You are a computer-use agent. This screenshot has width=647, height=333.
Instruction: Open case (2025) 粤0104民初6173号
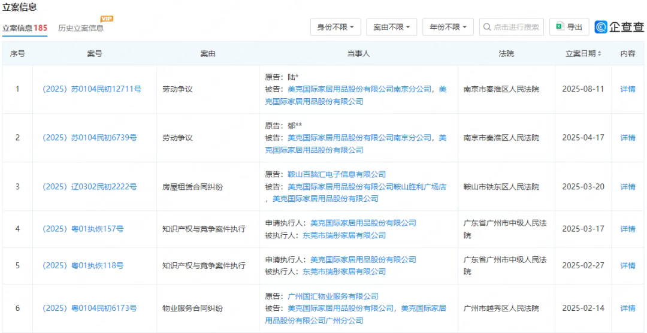click(89, 308)
